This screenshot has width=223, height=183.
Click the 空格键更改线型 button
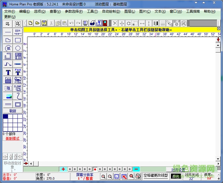[x=155, y=176]
